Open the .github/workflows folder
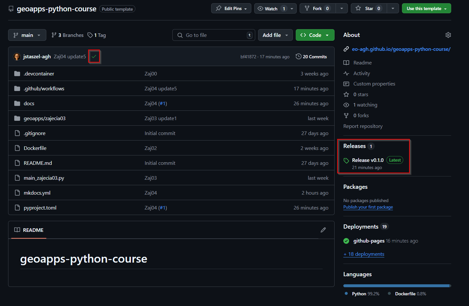 pos(44,89)
